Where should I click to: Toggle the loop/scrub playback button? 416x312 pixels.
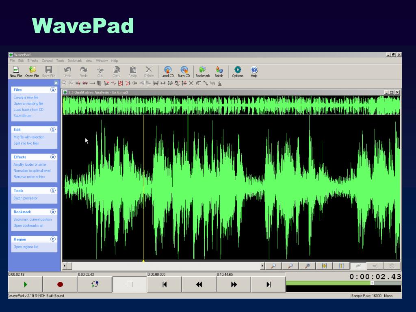(x=95, y=284)
